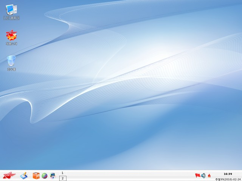
Task: Click the Juche 99 (2010)-02-24 date
Action: click(x=228, y=179)
